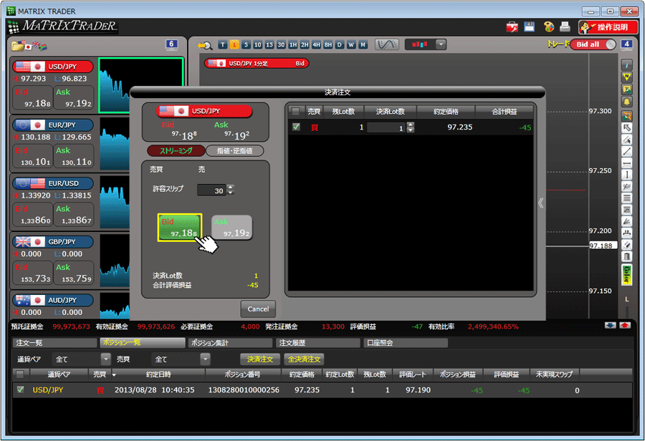The image size is (645, 441).
Task: Click the bell alert icon
Action: click(x=626, y=102)
